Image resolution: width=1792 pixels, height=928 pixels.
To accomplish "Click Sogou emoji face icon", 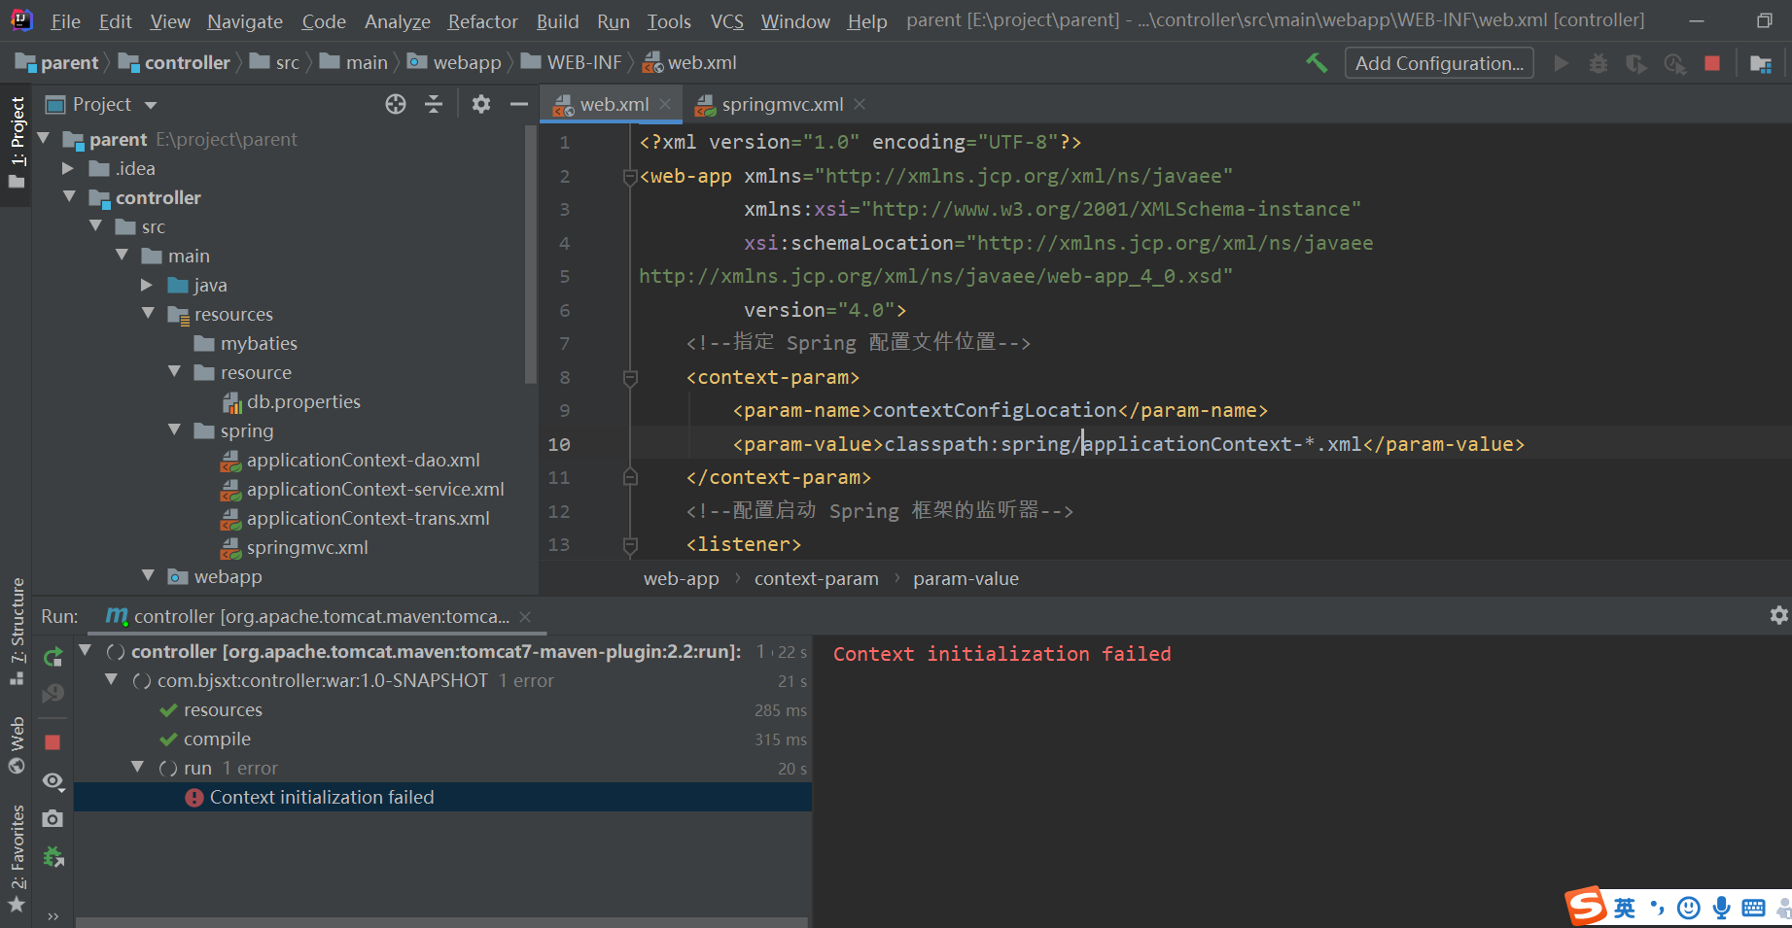I will 1689,909.
